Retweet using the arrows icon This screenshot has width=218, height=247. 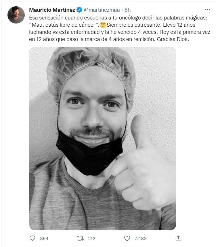[80, 238]
